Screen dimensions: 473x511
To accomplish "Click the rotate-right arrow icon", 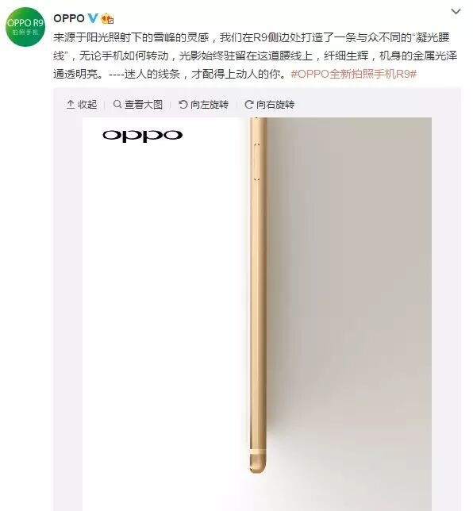I will pos(249,104).
